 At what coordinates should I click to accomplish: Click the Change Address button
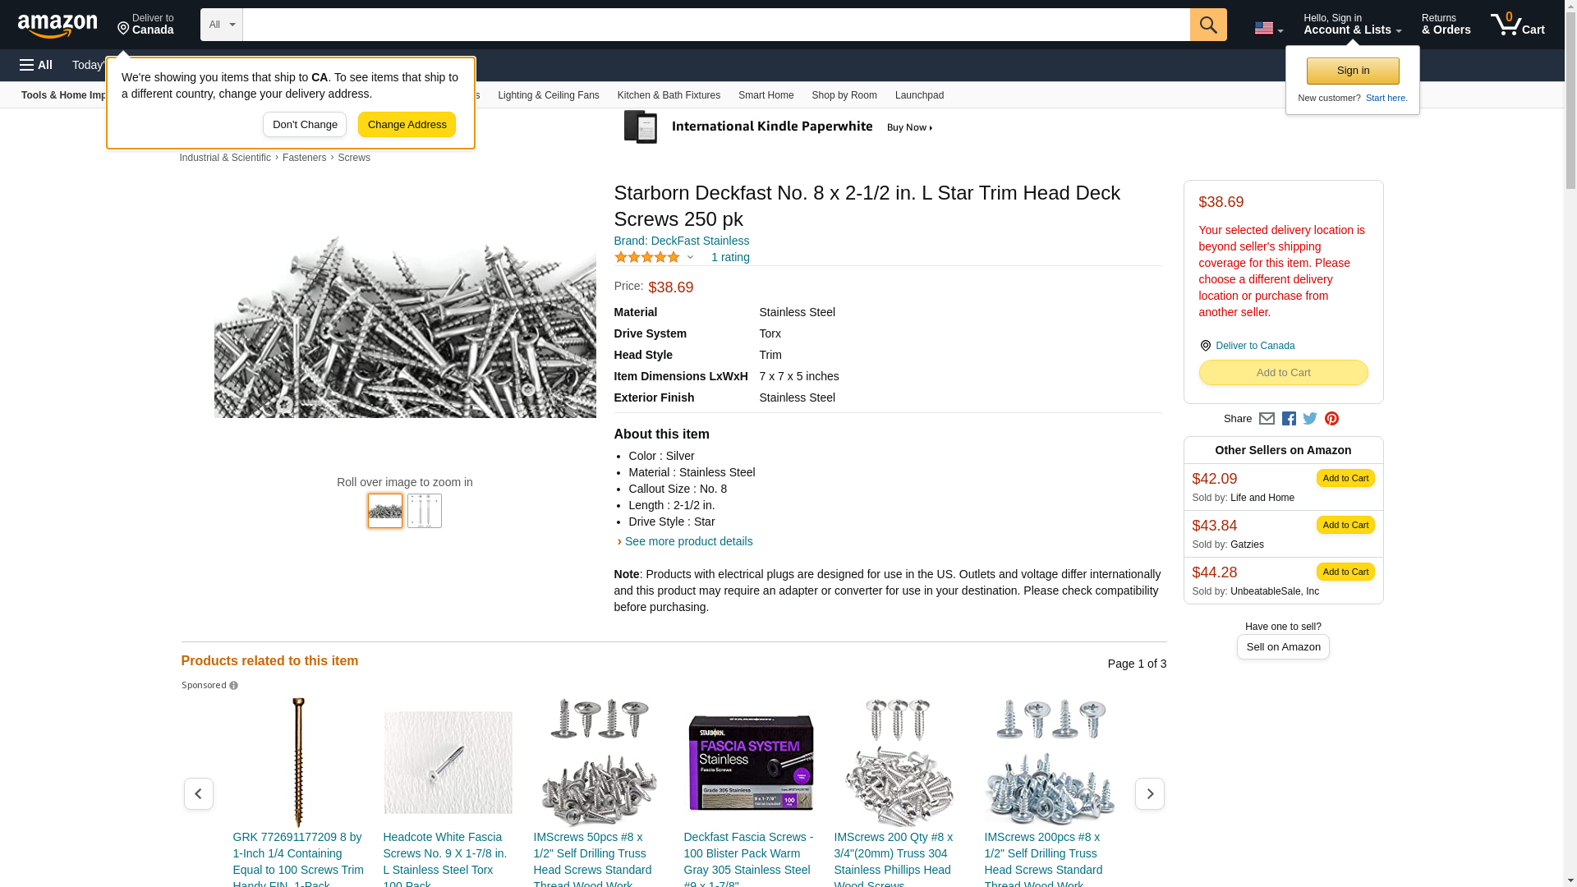[x=407, y=125]
